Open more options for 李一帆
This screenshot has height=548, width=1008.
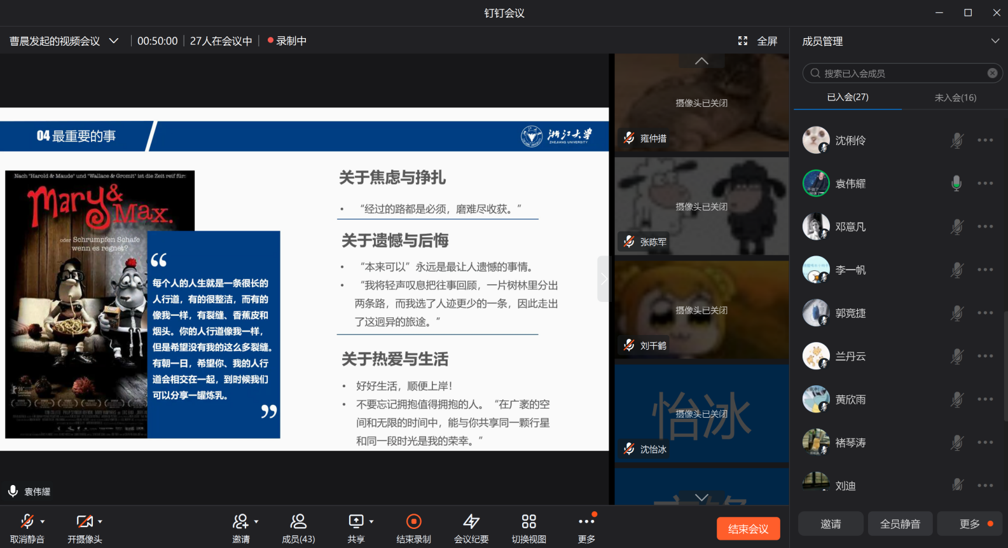click(985, 270)
